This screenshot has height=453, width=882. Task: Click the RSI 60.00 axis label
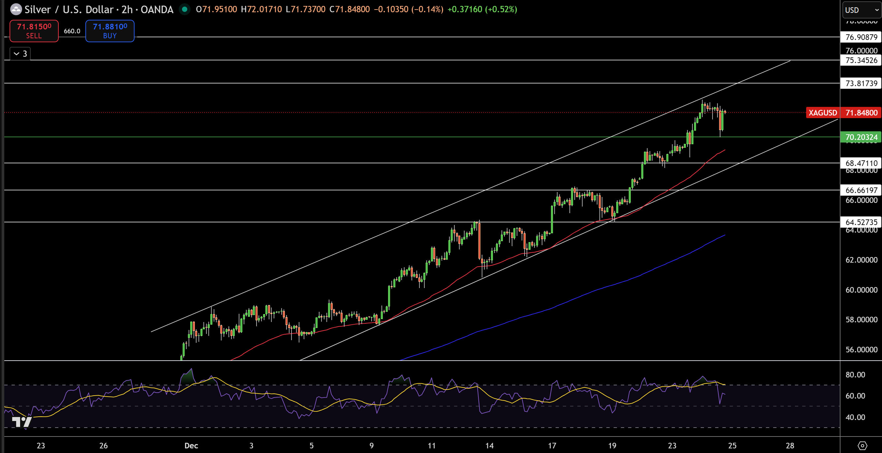(855, 396)
